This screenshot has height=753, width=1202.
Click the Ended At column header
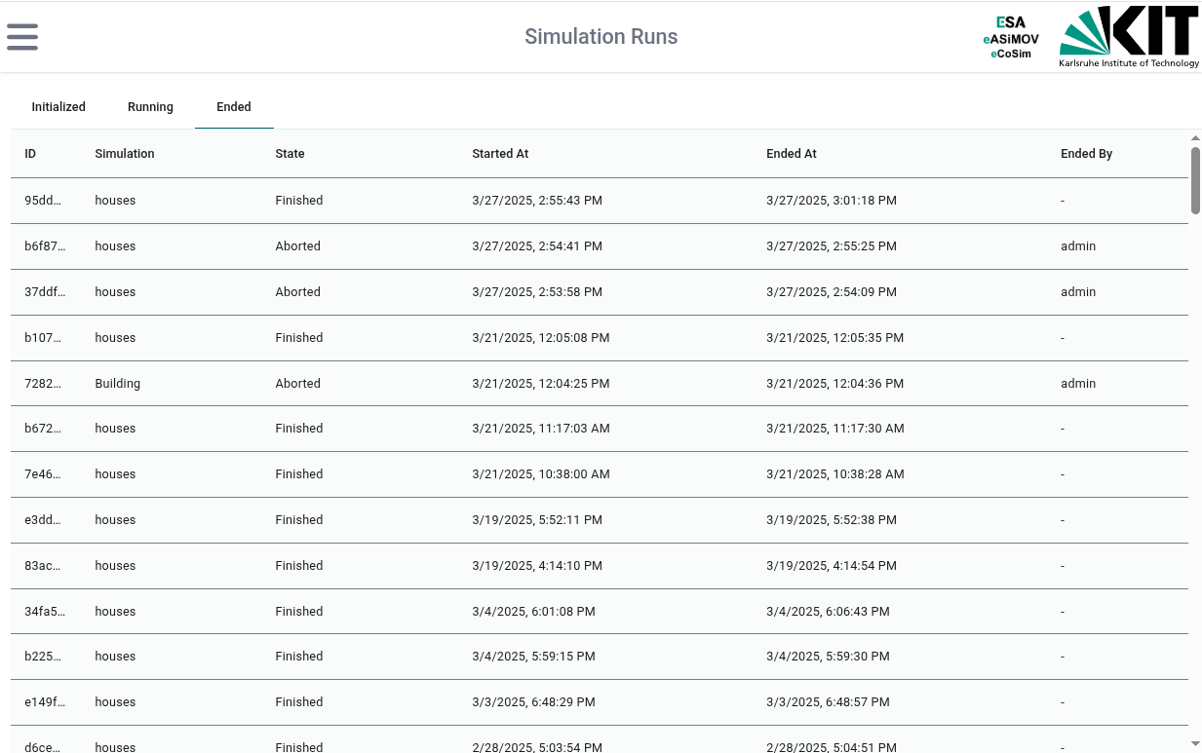[x=792, y=154]
